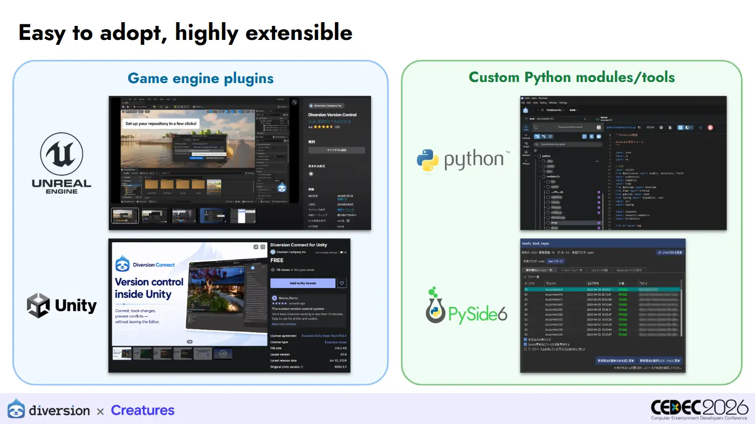
Task: Click the Unreal Engine logo on the slide
Action: coord(62,162)
